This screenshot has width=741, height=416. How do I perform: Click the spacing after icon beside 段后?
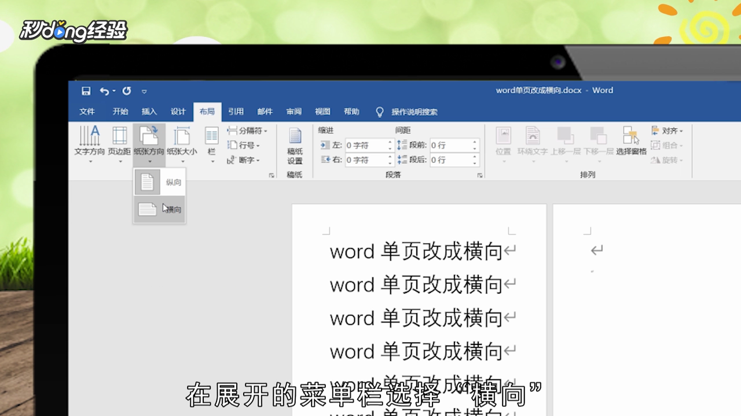click(x=403, y=160)
